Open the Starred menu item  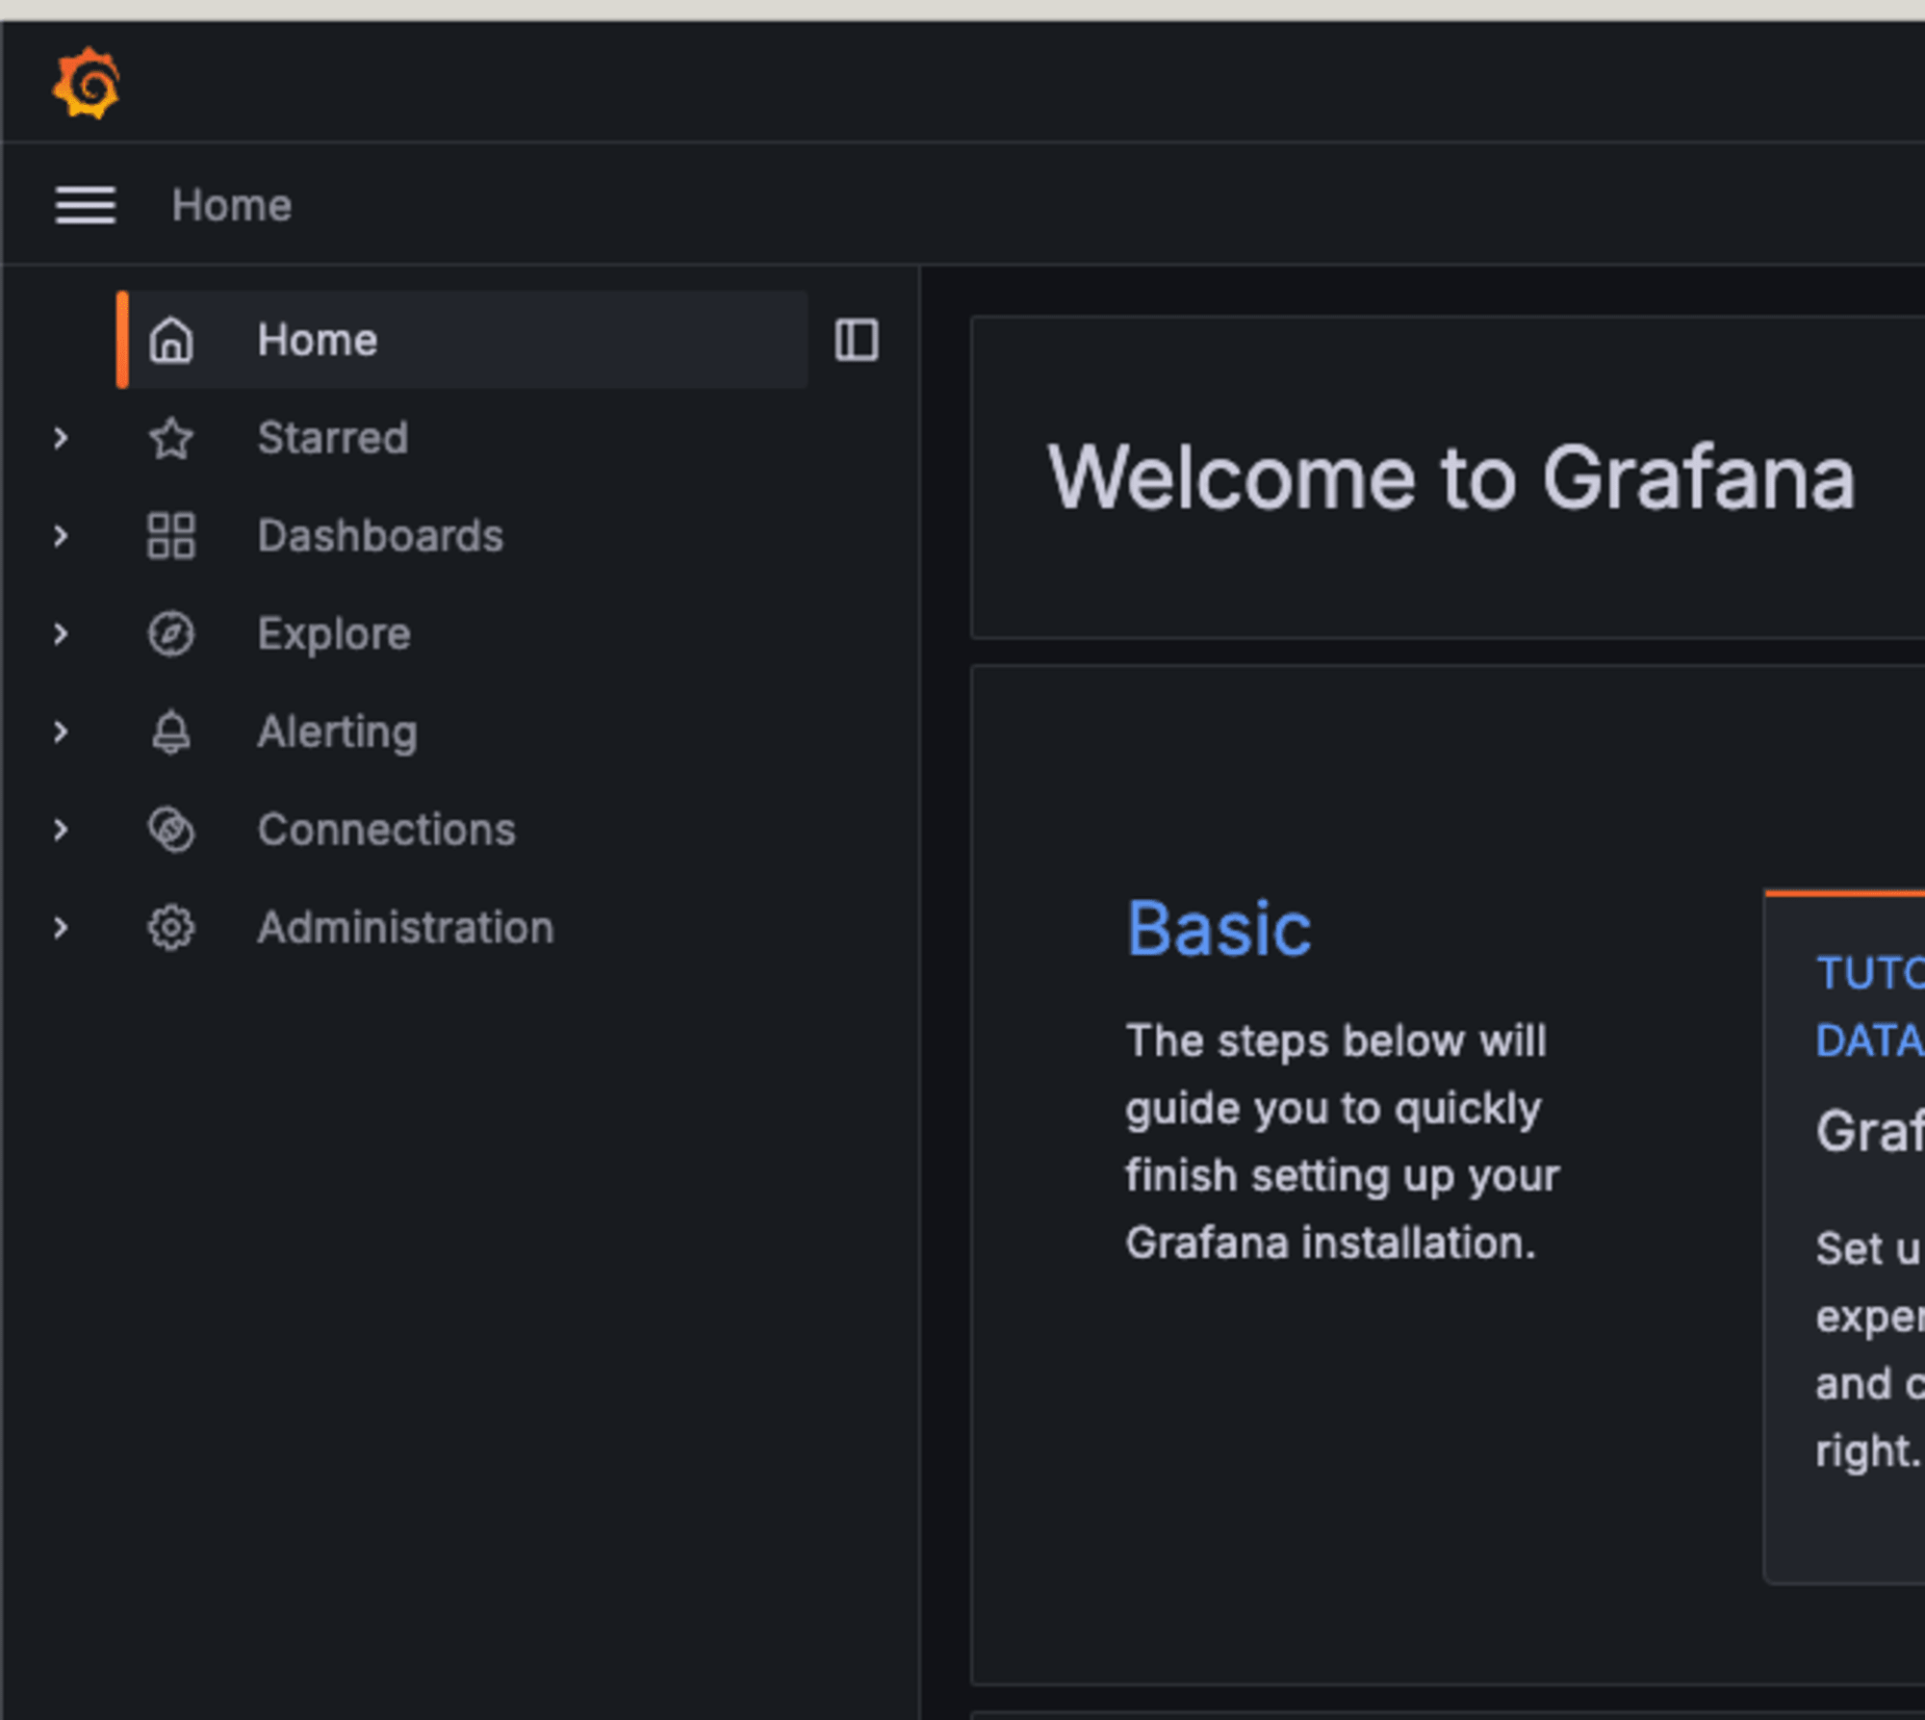pyautogui.click(x=333, y=438)
